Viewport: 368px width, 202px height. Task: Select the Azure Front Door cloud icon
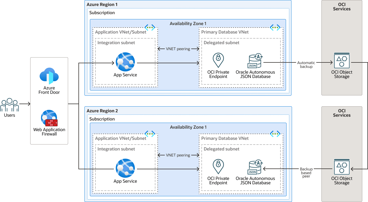(49, 76)
